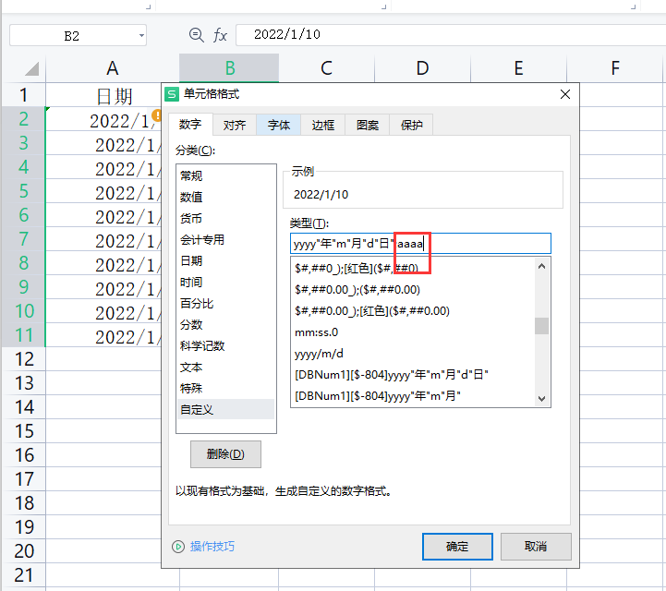Select column B header

point(229,68)
